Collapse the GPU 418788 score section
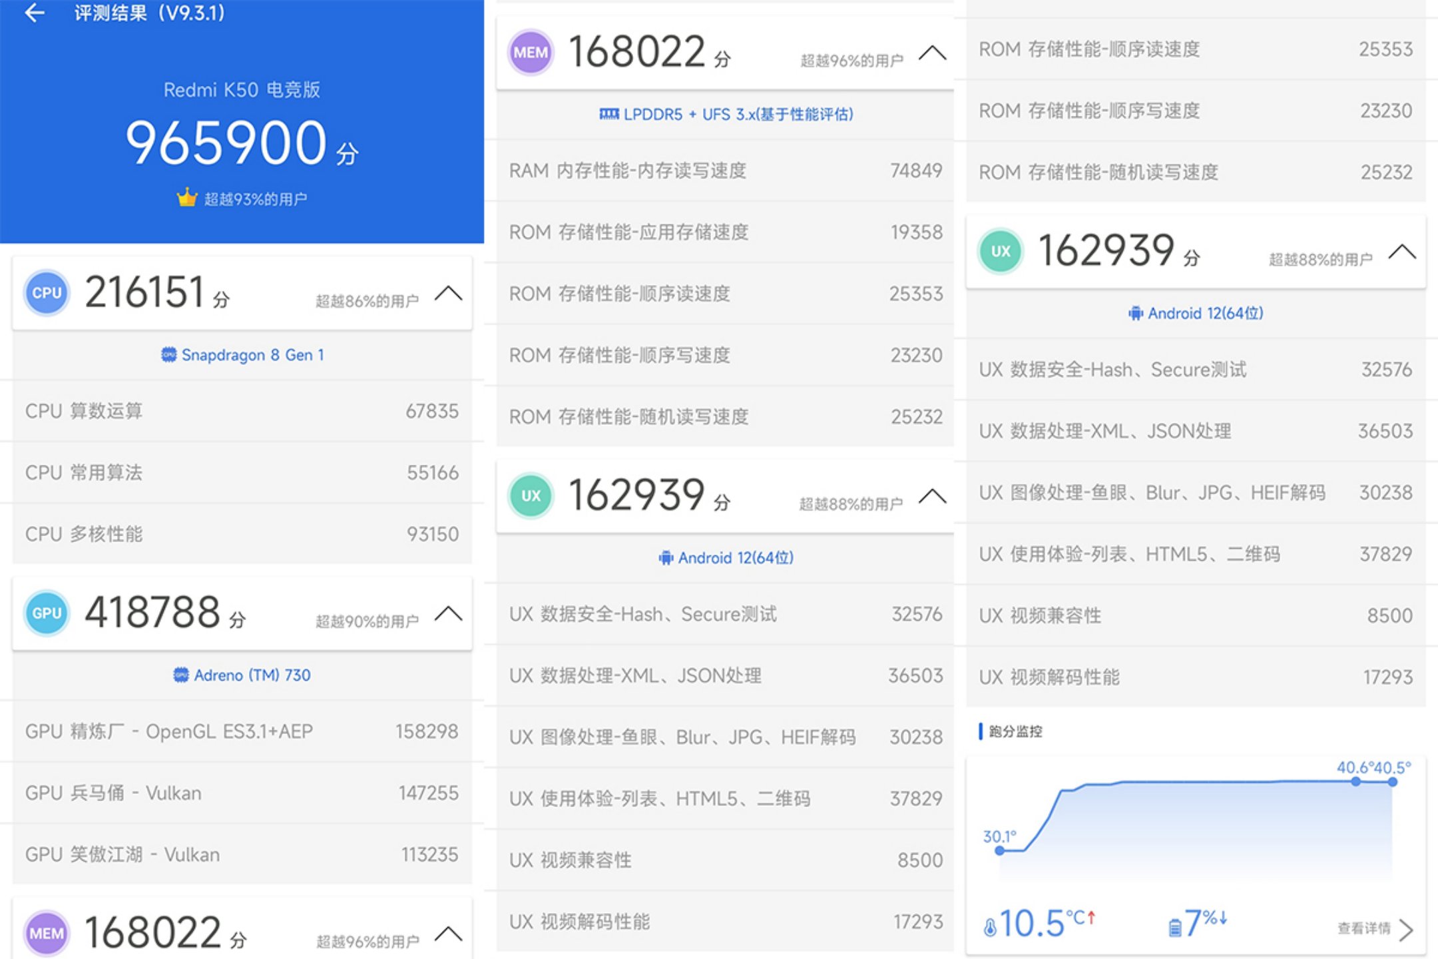The height and width of the screenshot is (959, 1438). click(448, 613)
